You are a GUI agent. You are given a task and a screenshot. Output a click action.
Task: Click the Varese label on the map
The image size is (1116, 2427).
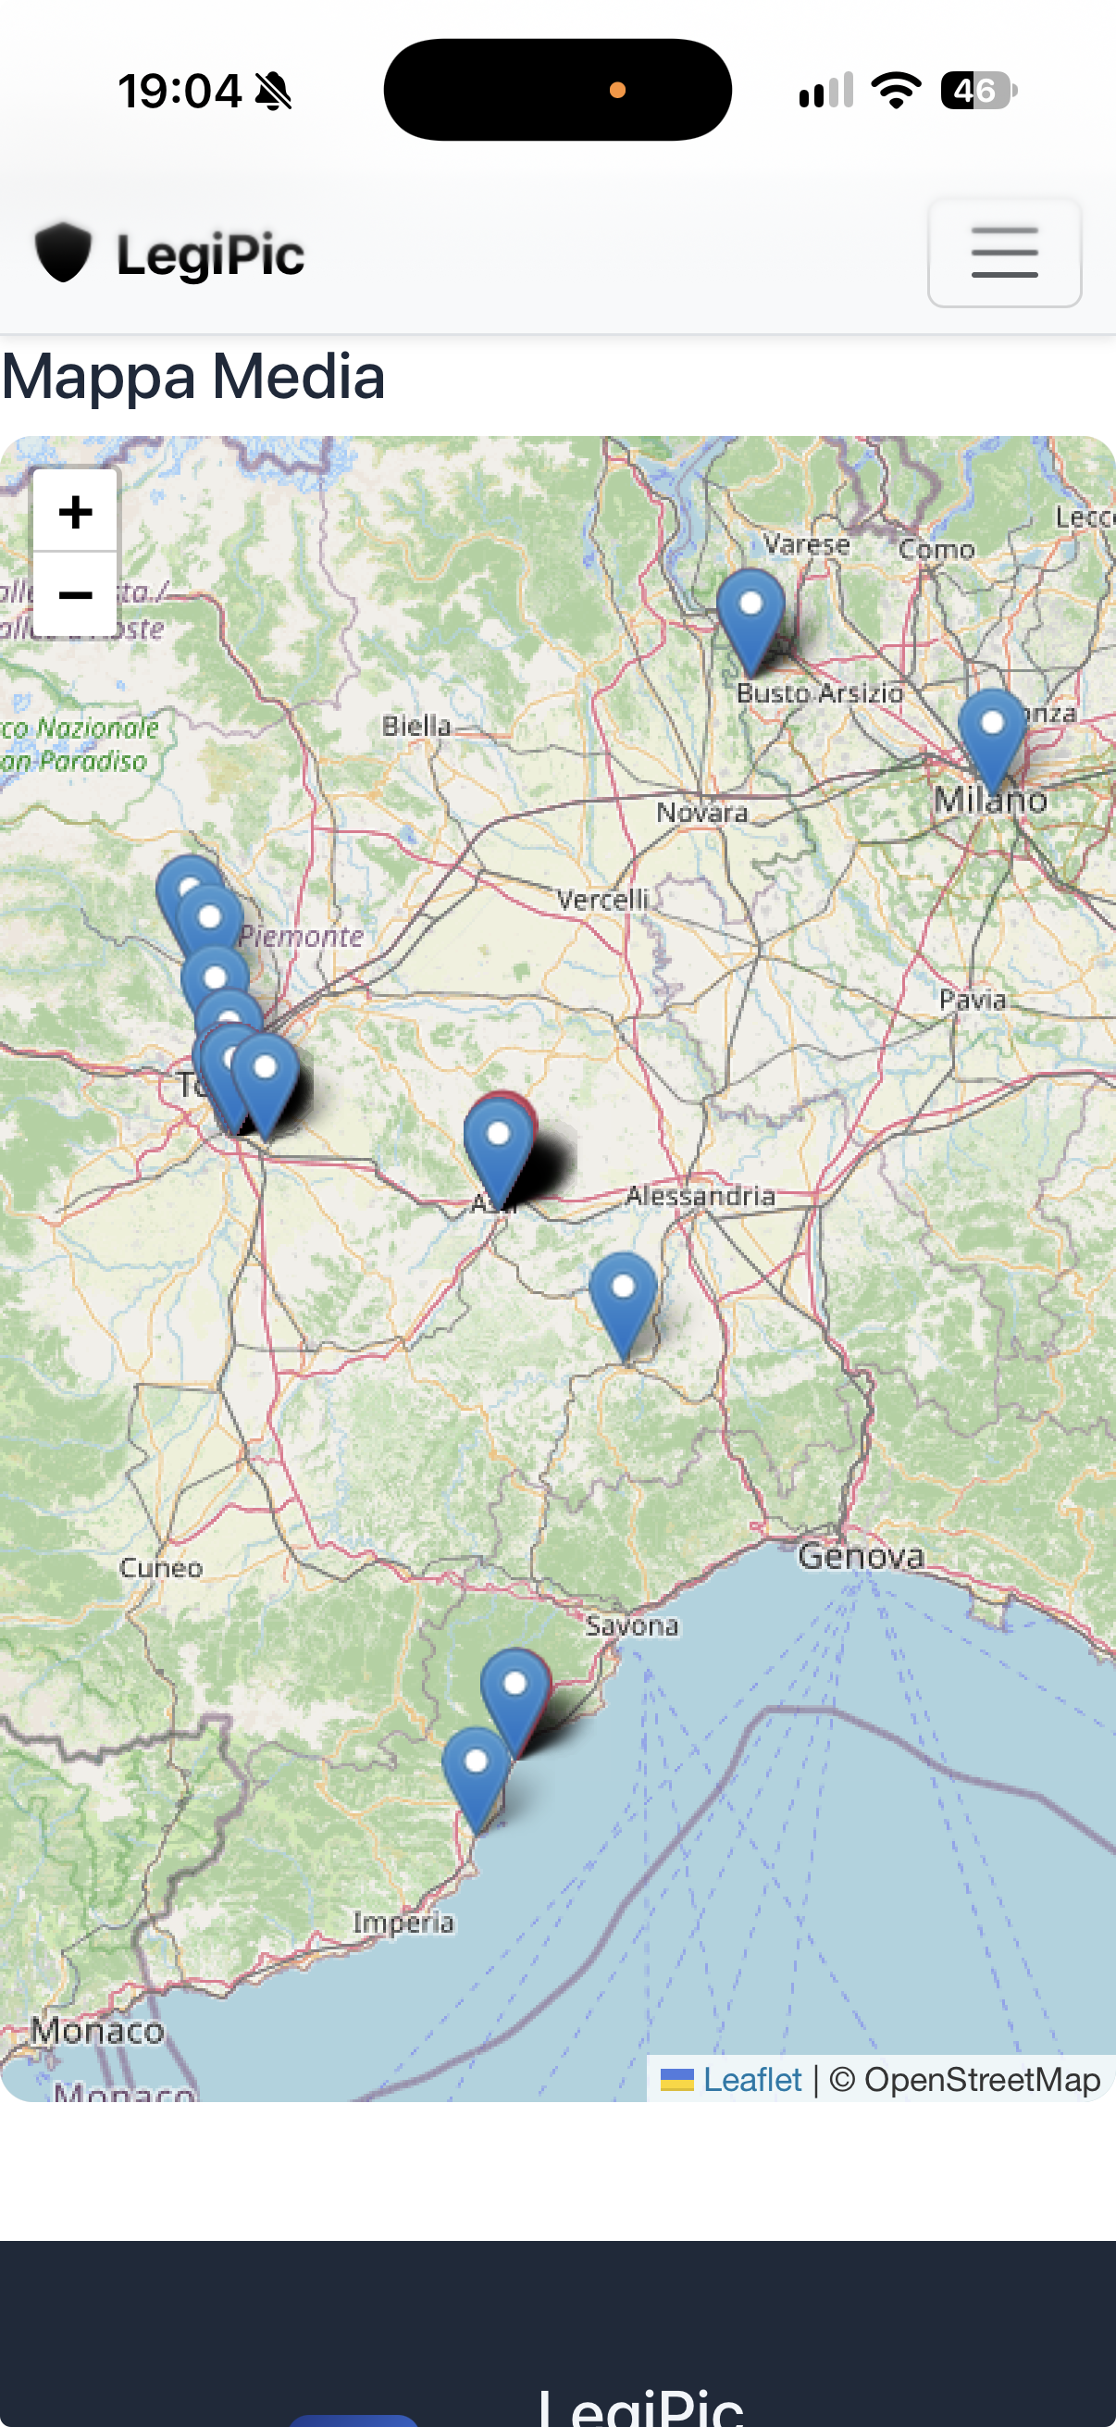pyautogui.click(x=807, y=544)
